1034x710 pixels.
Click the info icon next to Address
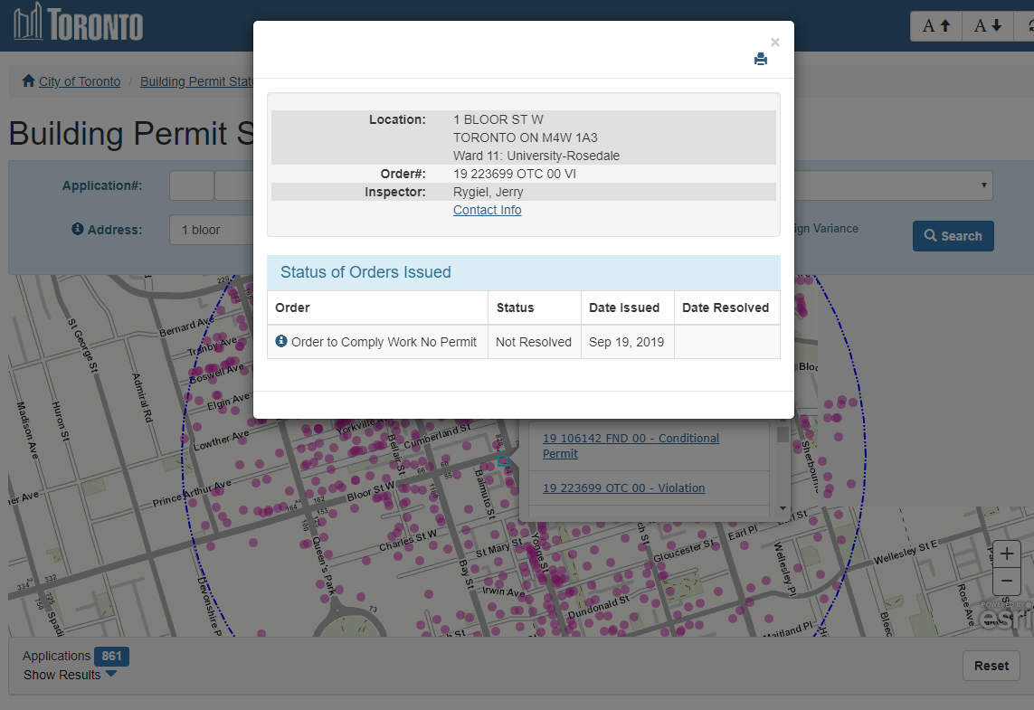tap(78, 230)
